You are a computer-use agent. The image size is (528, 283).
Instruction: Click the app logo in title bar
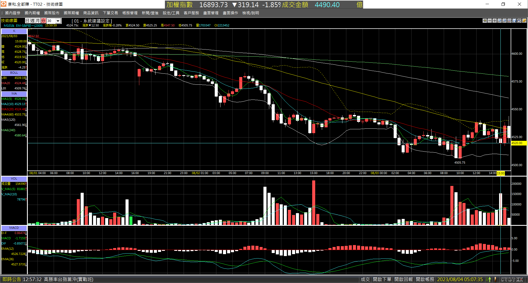[4, 4]
